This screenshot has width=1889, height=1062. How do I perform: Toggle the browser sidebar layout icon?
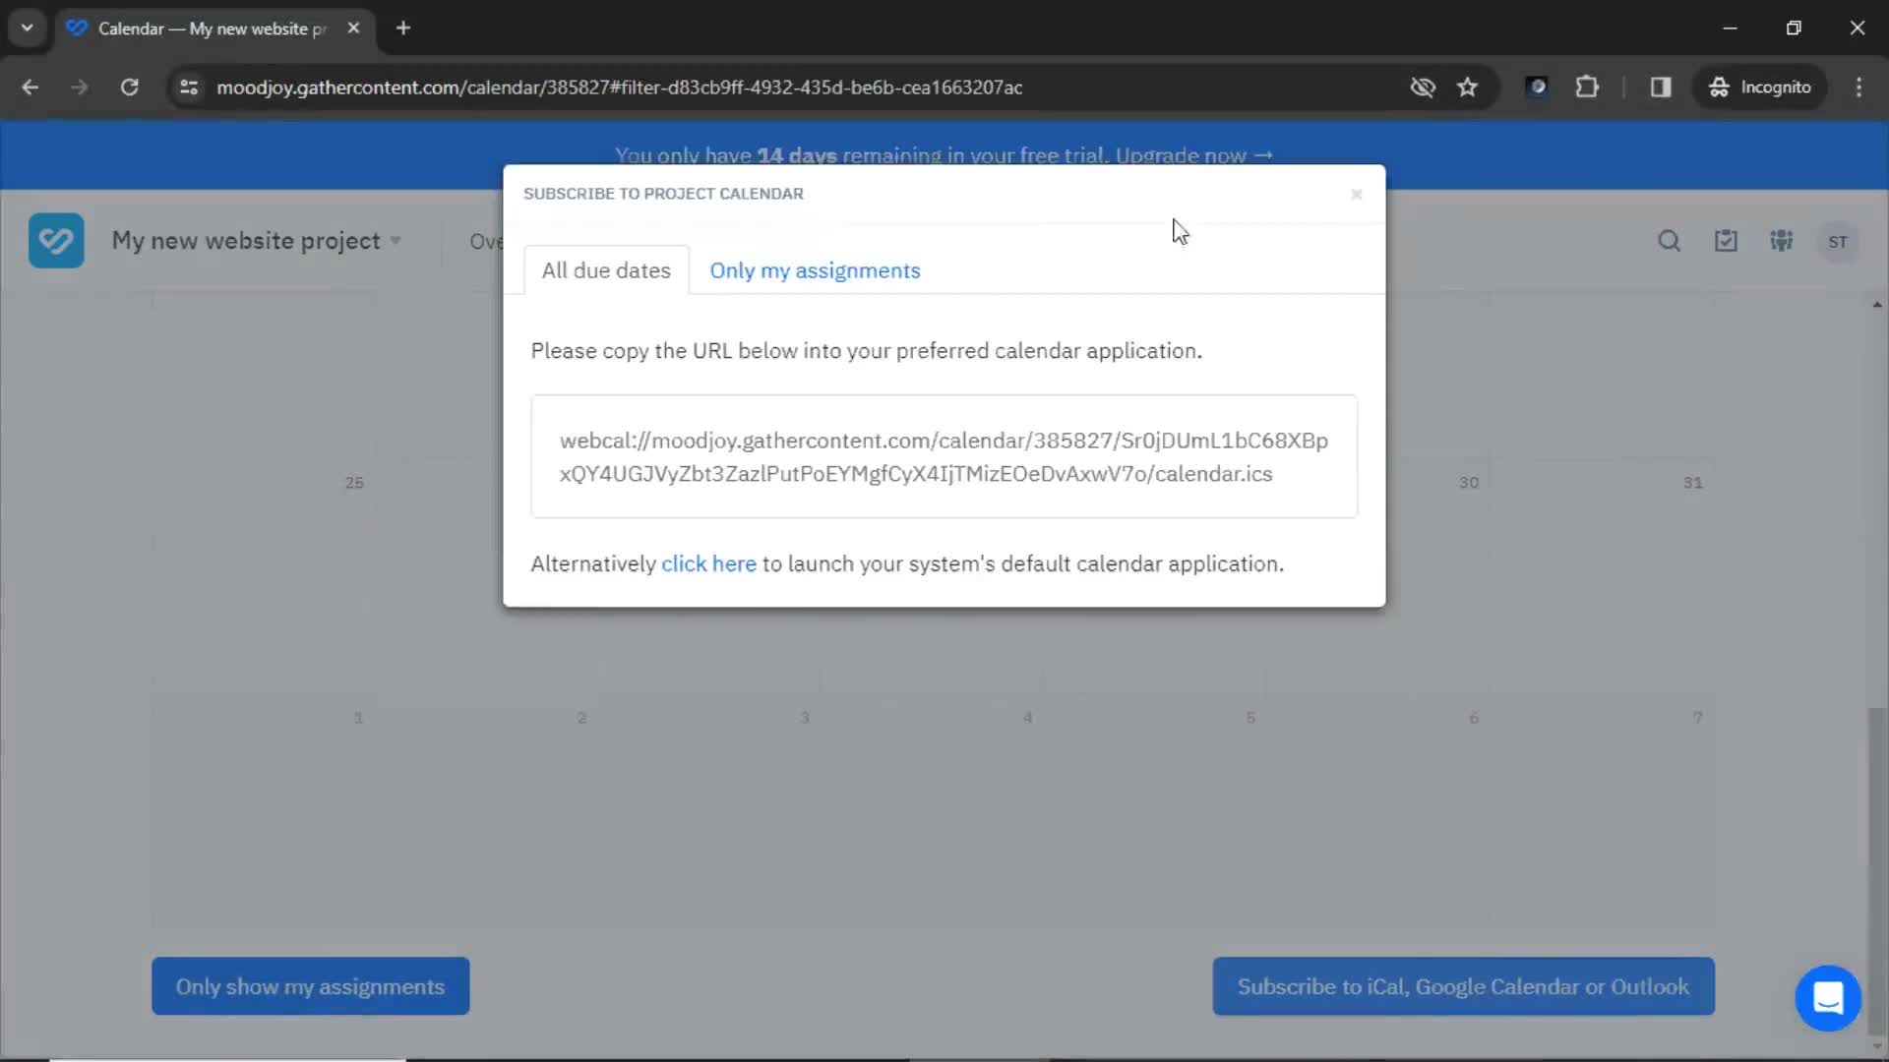pos(1662,87)
